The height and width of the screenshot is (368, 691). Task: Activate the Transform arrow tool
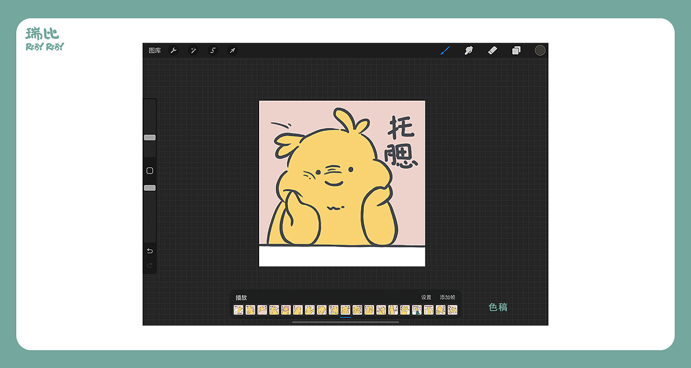point(232,51)
